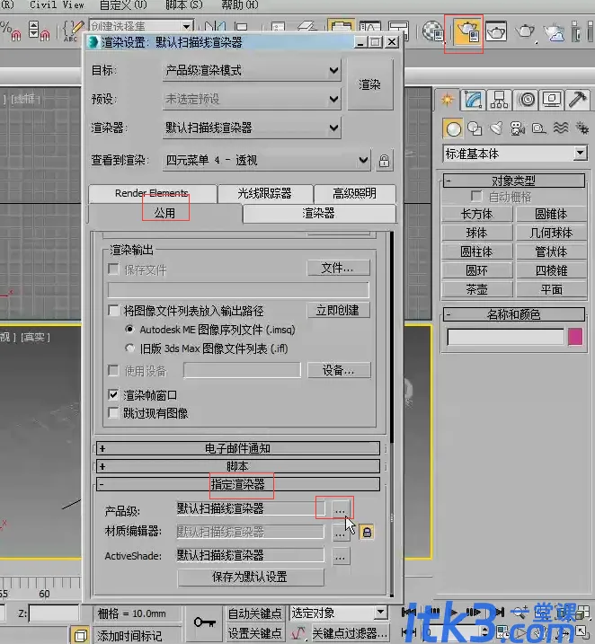Image resolution: width=595 pixels, height=644 pixels.
Task: Select the Helpers category icon
Action: (538, 128)
